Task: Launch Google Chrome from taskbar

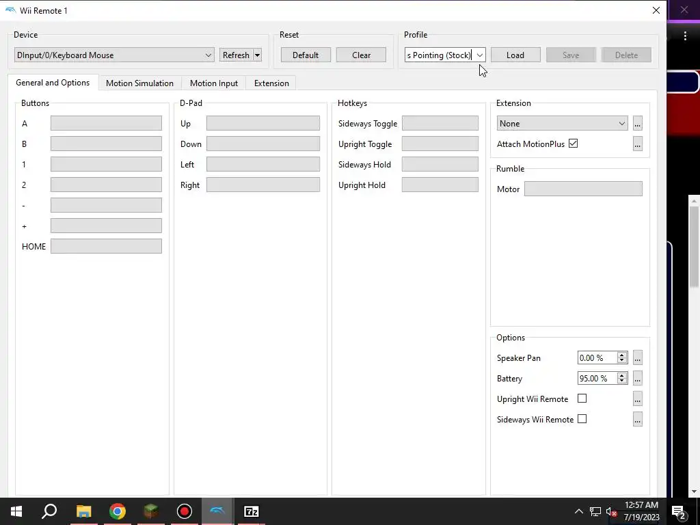Action: (118, 511)
